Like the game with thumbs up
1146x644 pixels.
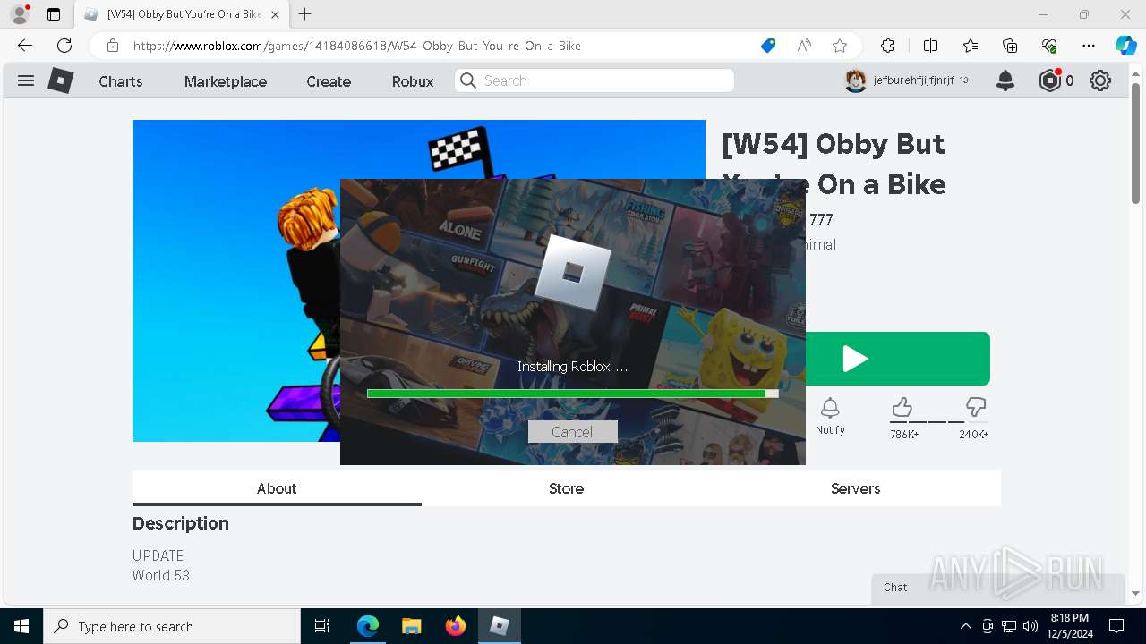point(902,408)
